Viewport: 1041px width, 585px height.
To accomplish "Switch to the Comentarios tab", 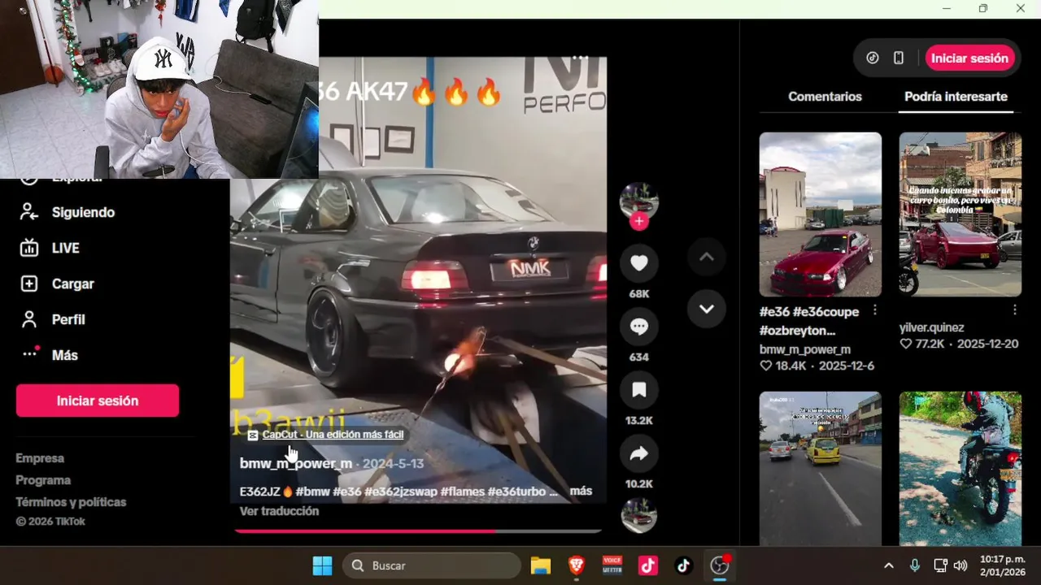I will tap(825, 96).
